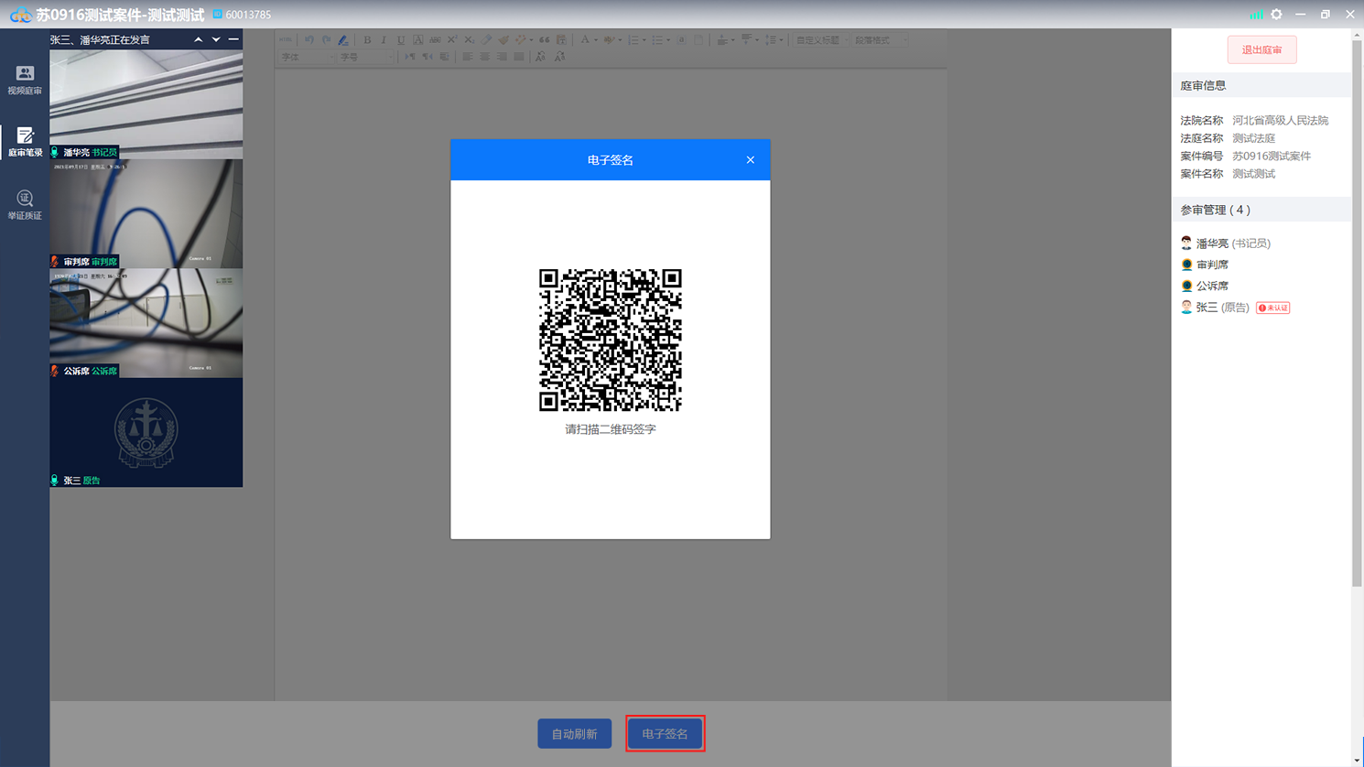Open the 段落格式 paragraph format dropdown
The image size is (1364, 767).
tap(881, 40)
